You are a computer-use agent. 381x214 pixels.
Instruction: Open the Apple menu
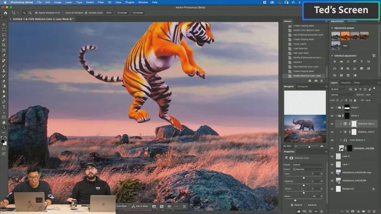(5, 2)
